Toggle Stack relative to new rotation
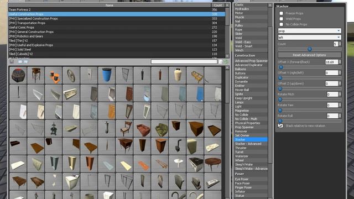 point(280,125)
